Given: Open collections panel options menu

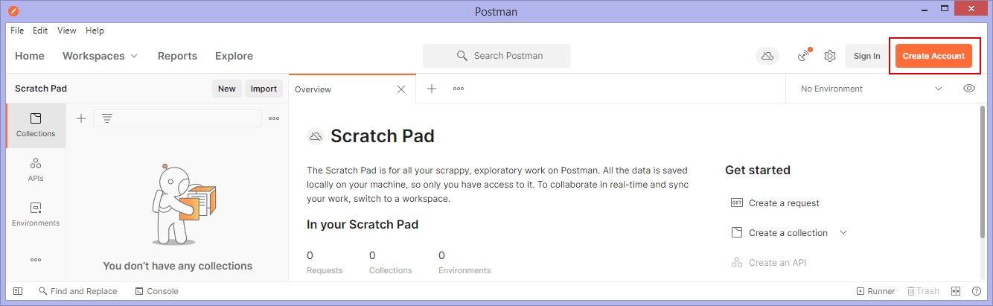Looking at the screenshot, I should pos(274,118).
